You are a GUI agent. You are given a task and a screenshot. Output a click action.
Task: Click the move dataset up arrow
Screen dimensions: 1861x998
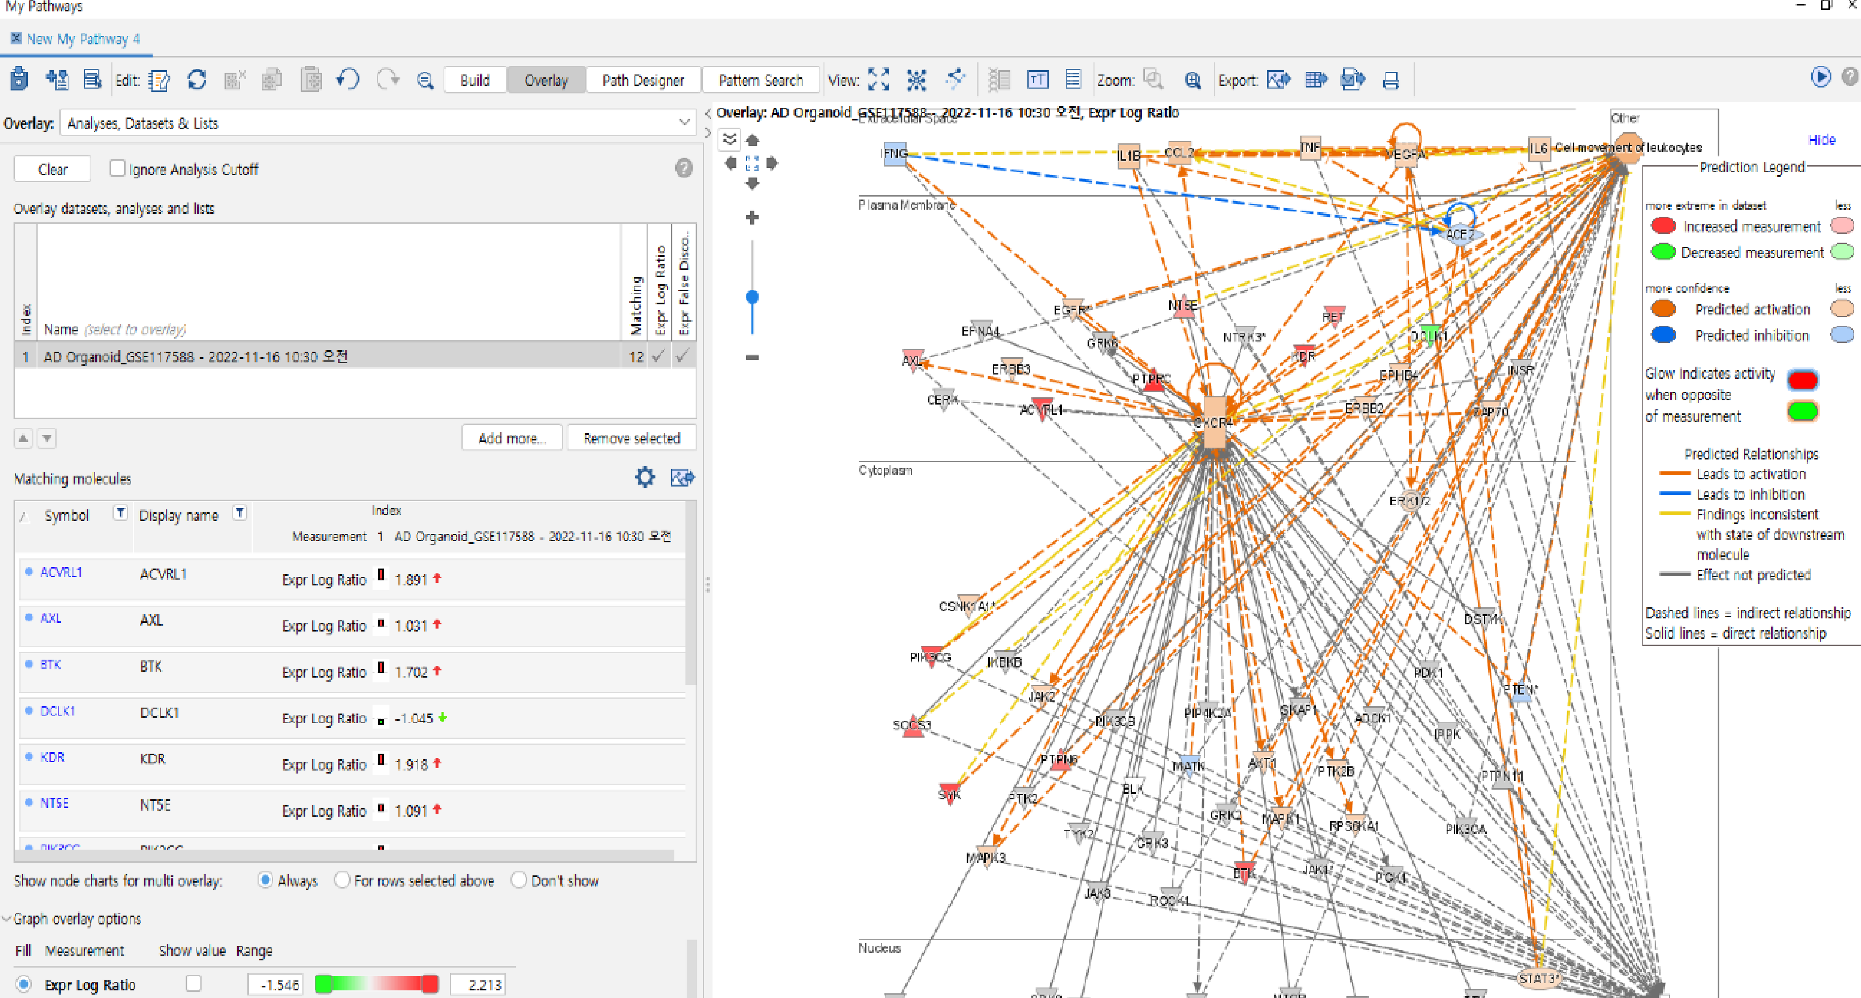23,438
